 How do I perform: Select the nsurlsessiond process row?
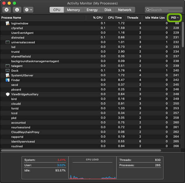(90, 127)
